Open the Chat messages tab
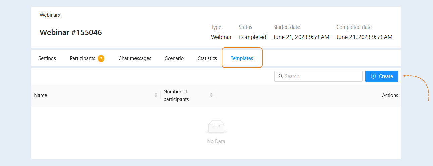The width and height of the screenshot is (433, 166). 135,58
